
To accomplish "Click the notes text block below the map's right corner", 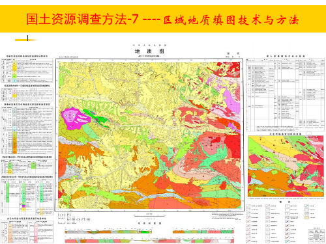I will coord(227,216).
